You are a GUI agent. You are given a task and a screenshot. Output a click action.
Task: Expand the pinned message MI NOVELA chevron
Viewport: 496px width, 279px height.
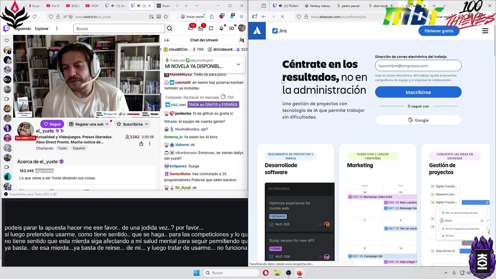point(238,64)
